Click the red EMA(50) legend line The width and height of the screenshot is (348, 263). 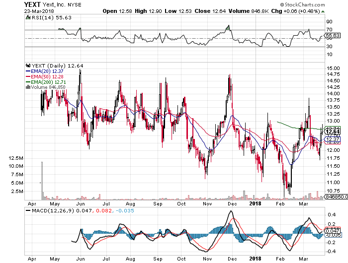click(x=28, y=76)
